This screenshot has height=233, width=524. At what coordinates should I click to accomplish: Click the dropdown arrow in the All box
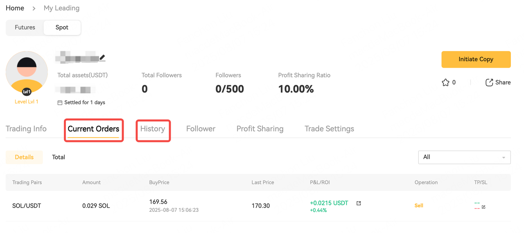point(504,158)
